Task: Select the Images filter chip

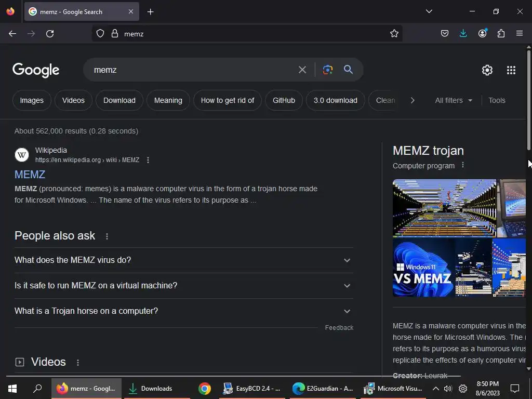Action: tap(32, 100)
